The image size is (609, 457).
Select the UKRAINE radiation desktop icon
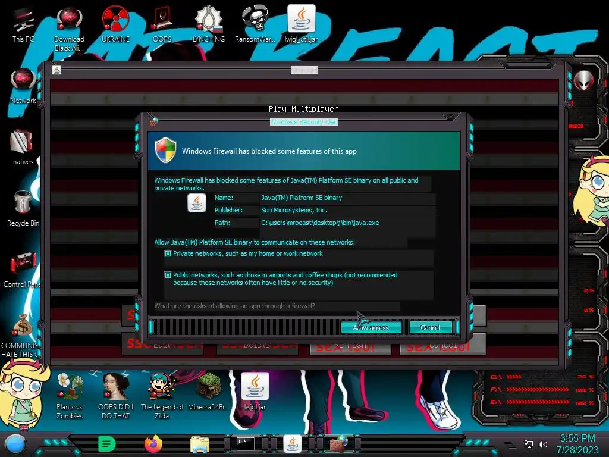[x=115, y=24]
